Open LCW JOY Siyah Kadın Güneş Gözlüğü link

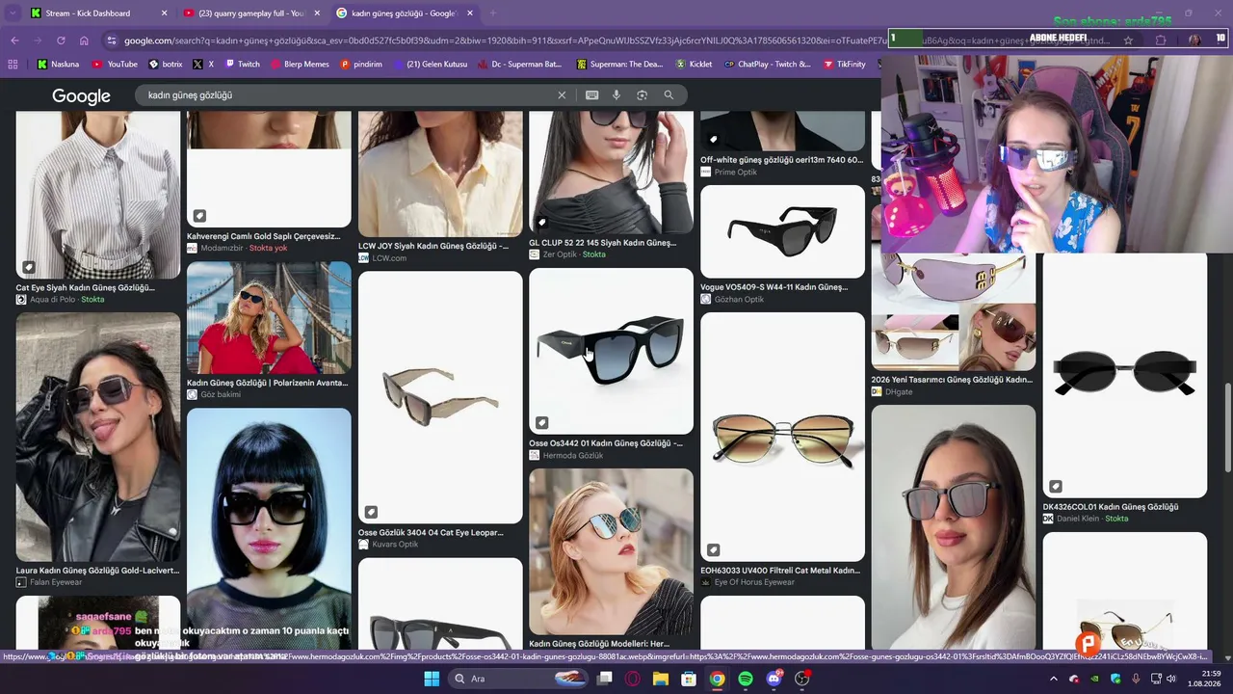(433, 246)
